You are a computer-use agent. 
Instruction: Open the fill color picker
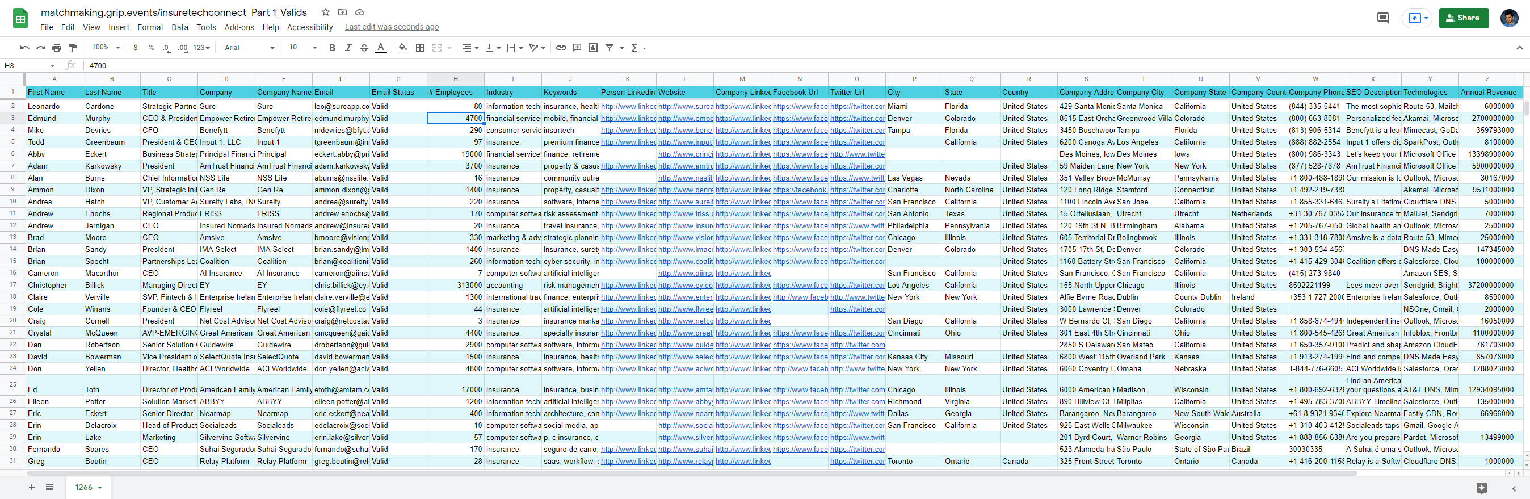[x=403, y=48]
